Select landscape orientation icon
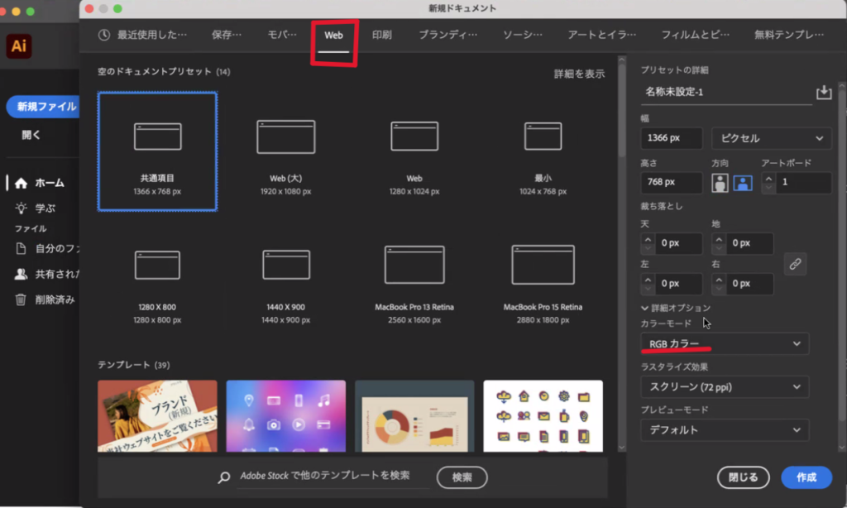This screenshot has width=847, height=508. click(742, 183)
